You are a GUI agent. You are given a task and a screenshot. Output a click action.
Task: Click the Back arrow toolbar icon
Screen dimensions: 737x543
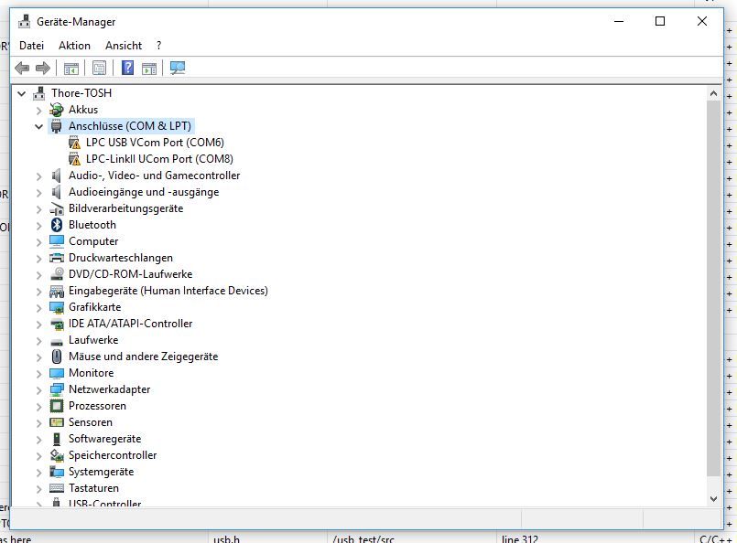click(x=22, y=68)
